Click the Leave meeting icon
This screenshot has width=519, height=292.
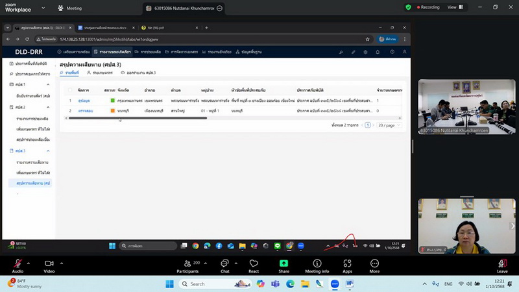502,263
